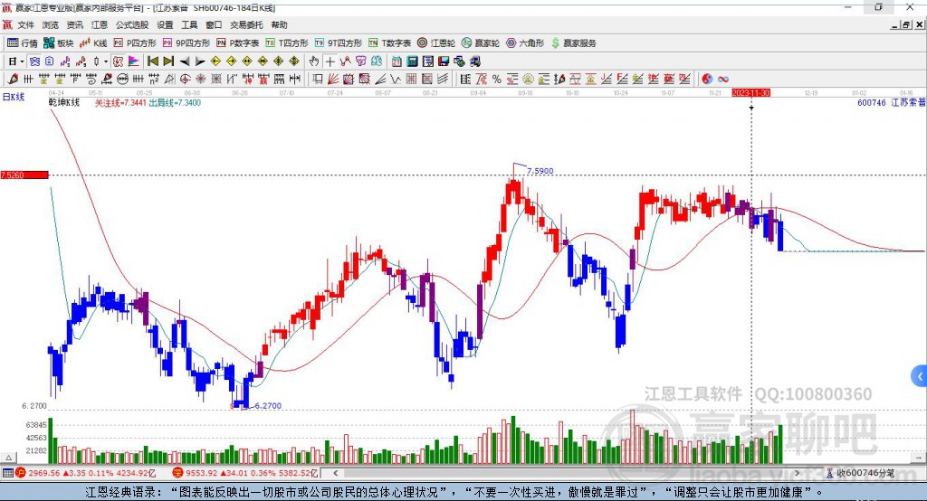Toggle the pink-cyan gradient chart icon
927x501 pixels.
click(134, 61)
